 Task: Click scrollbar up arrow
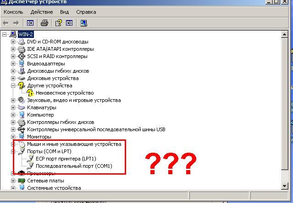(284, 34)
